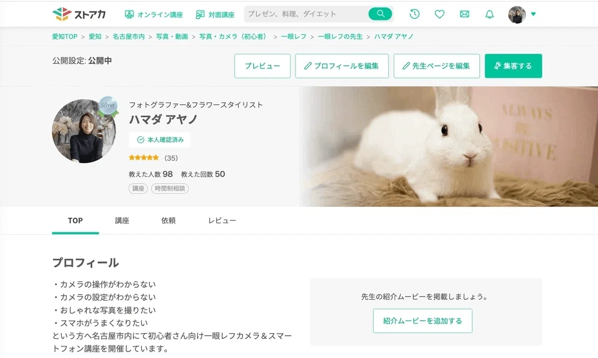Open the オンライン講座 menu

[153, 14]
